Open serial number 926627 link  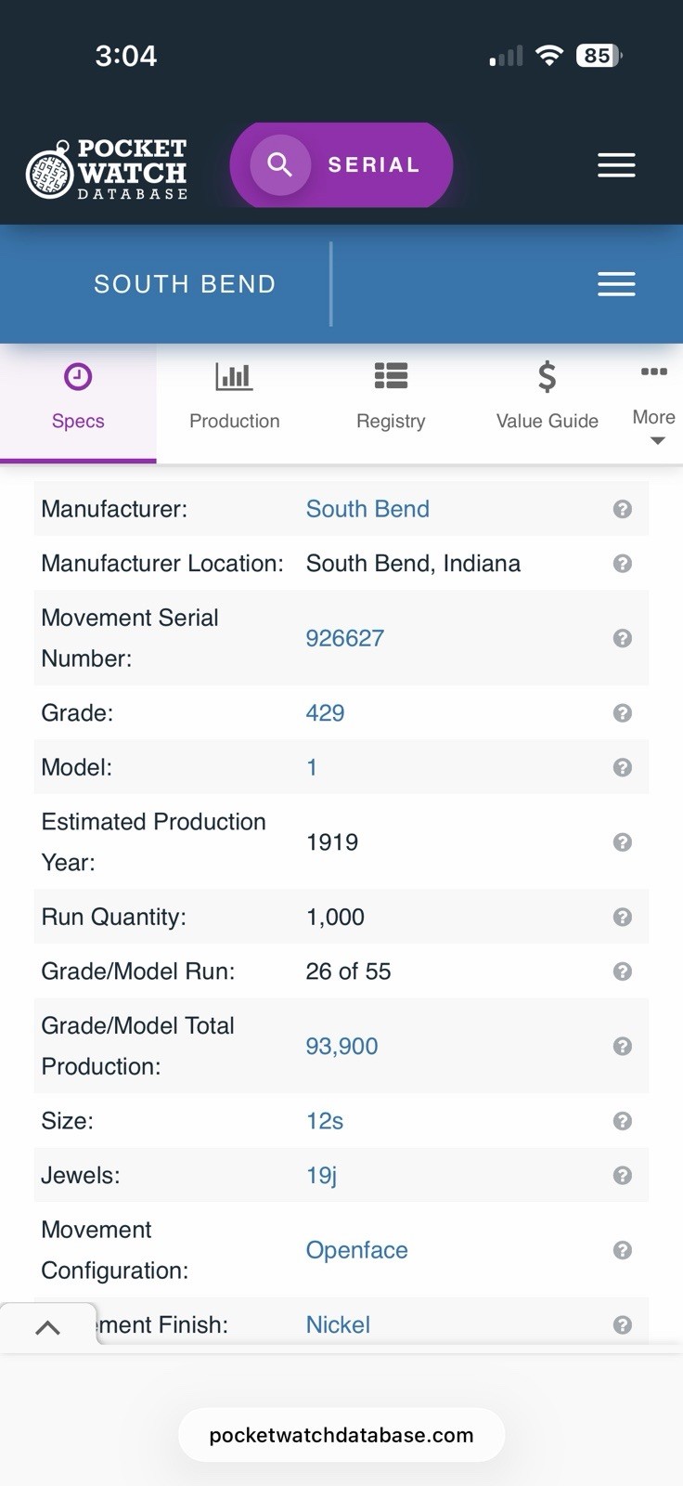tap(345, 638)
